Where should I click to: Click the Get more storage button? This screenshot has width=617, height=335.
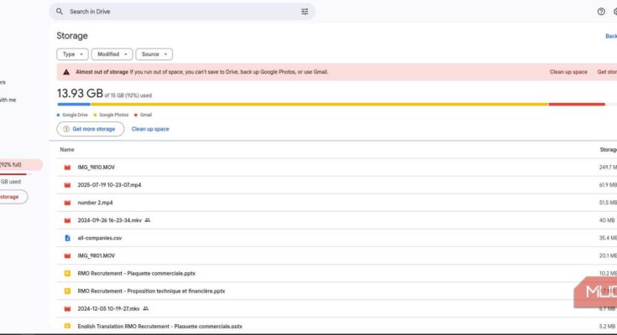90,129
